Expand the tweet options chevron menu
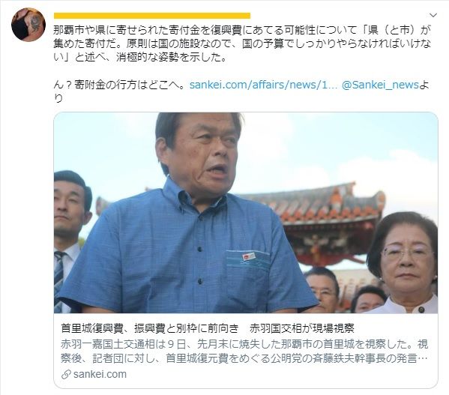449x395 pixels. 433,15
